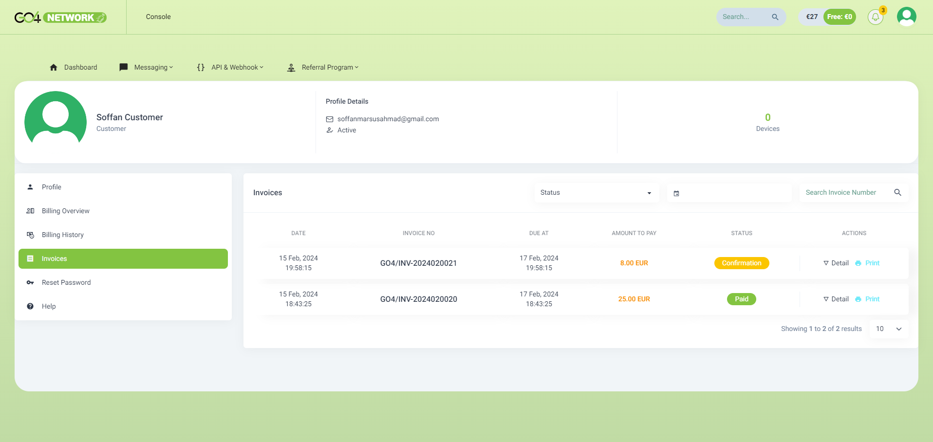The height and width of the screenshot is (442, 933).
Task: Click the Soffan Customer name text
Action: 130,117
